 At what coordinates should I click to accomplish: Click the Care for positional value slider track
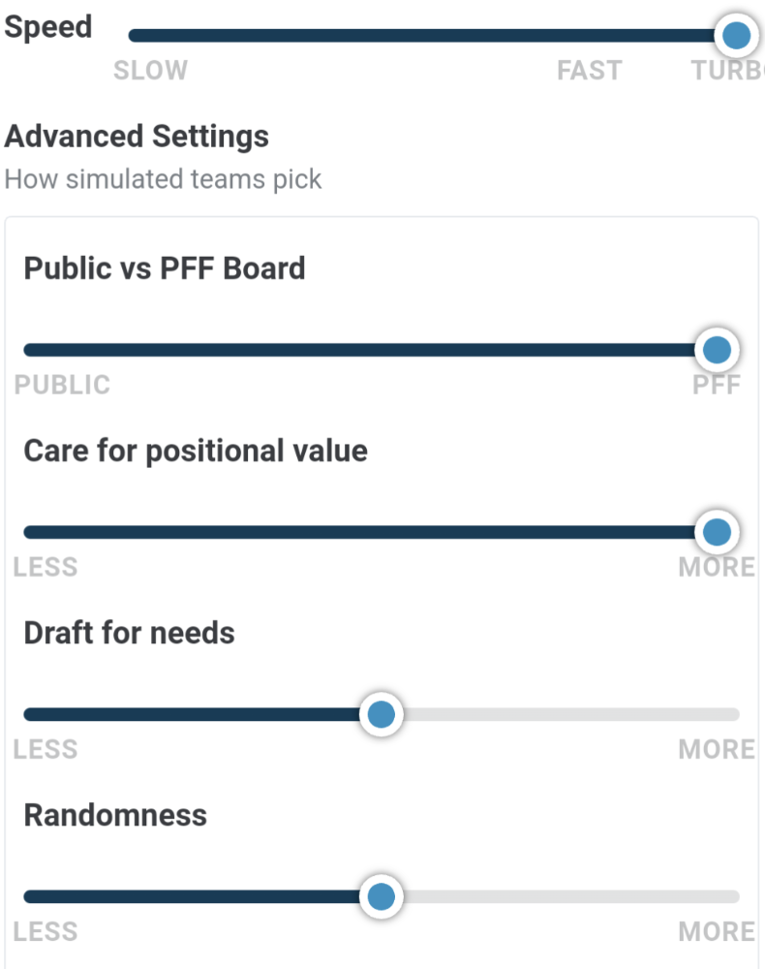tap(371, 532)
